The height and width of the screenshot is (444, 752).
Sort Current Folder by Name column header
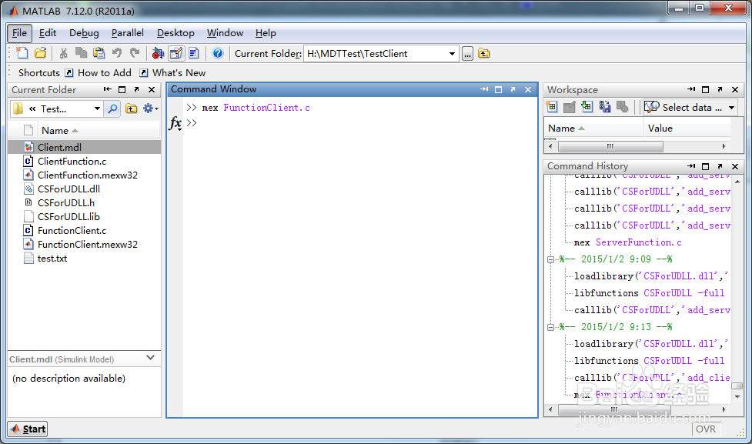pyautogui.click(x=99, y=130)
